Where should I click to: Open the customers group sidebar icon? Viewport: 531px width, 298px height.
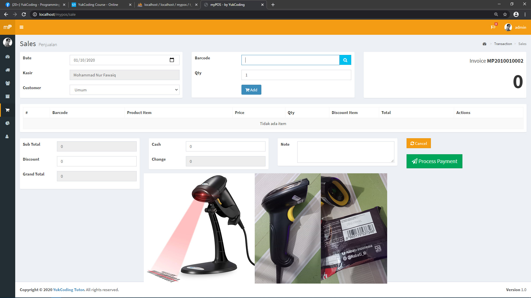pyautogui.click(x=7, y=83)
